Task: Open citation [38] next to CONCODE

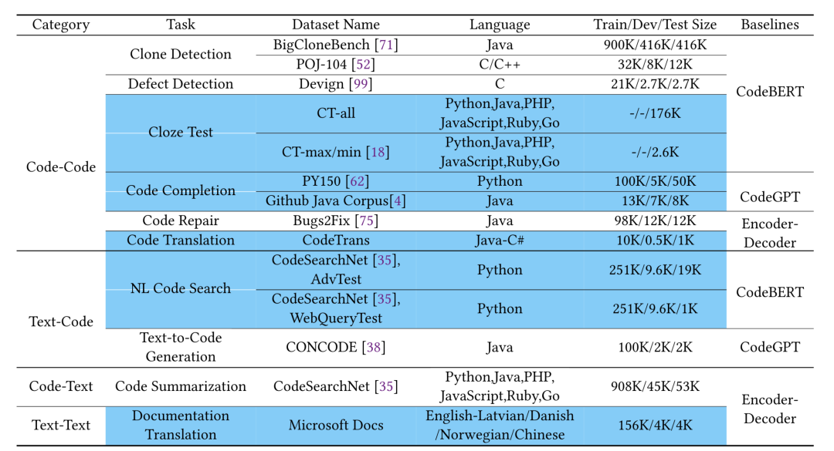Action: 374,348
